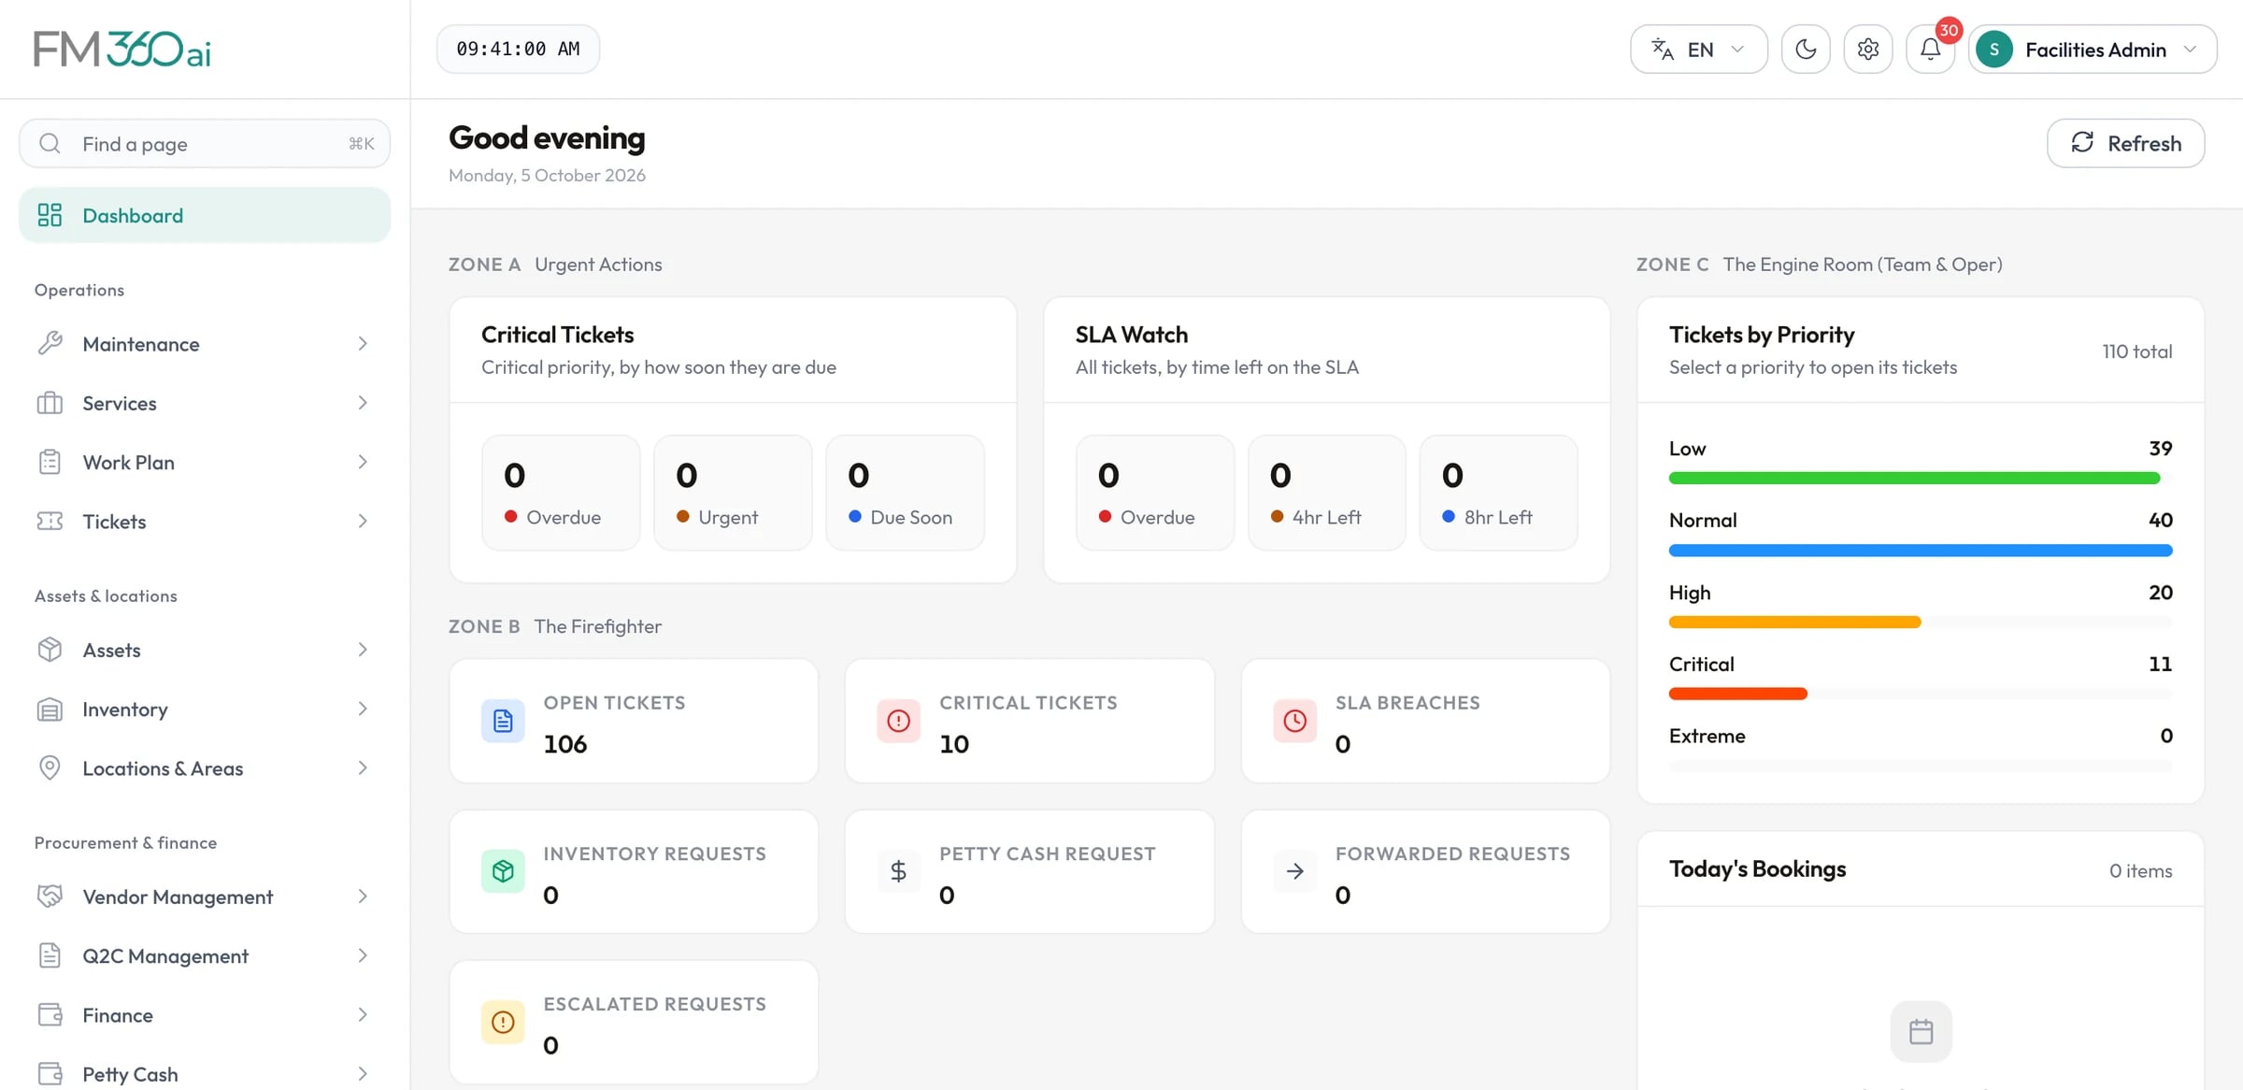Click the FM360ai logo

pos(122,49)
